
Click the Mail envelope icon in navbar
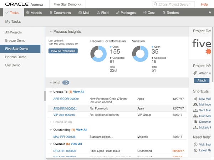click(x=80, y=12)
